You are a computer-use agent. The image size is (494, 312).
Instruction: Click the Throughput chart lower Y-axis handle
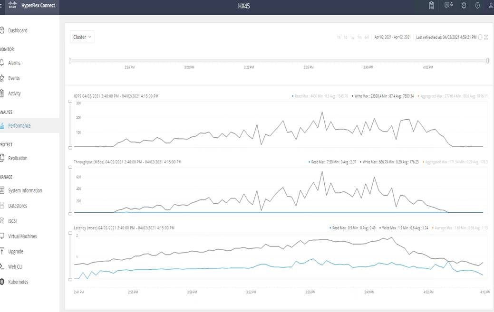70,214
